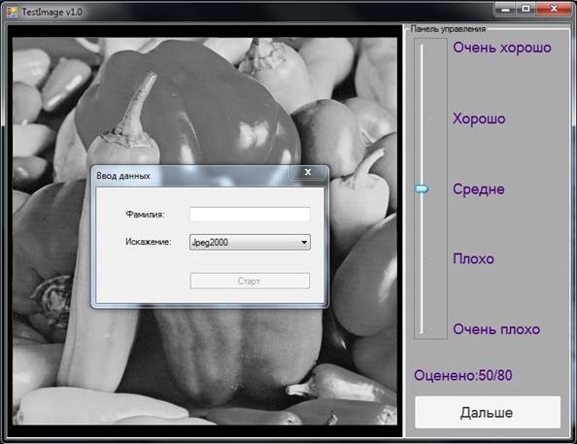Close the TestImage main window
This screenshot has width=577, height=444.
tap(554, 9)
